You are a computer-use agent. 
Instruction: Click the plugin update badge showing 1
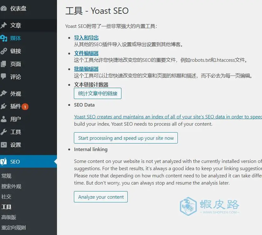click(x=25, y=107)
